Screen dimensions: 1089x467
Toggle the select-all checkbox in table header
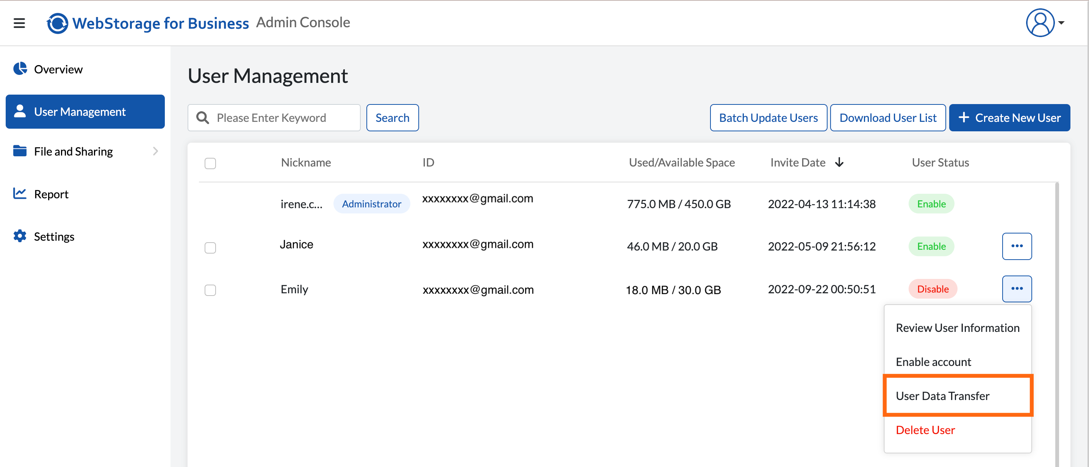(210, 163)
